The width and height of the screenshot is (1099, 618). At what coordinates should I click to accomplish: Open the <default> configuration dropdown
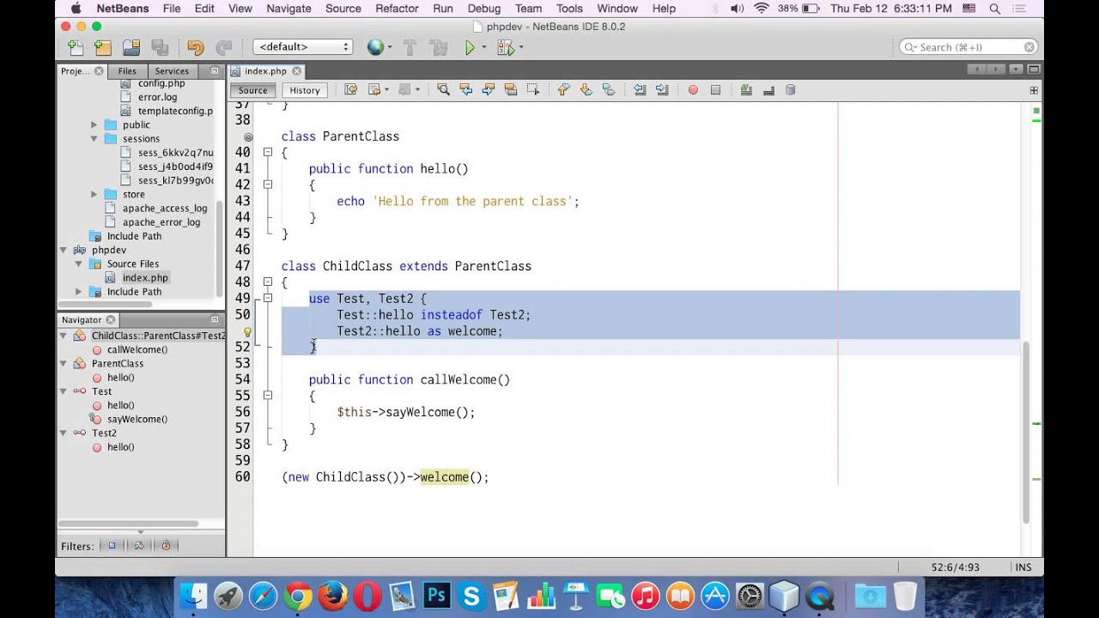pos(303,47)
